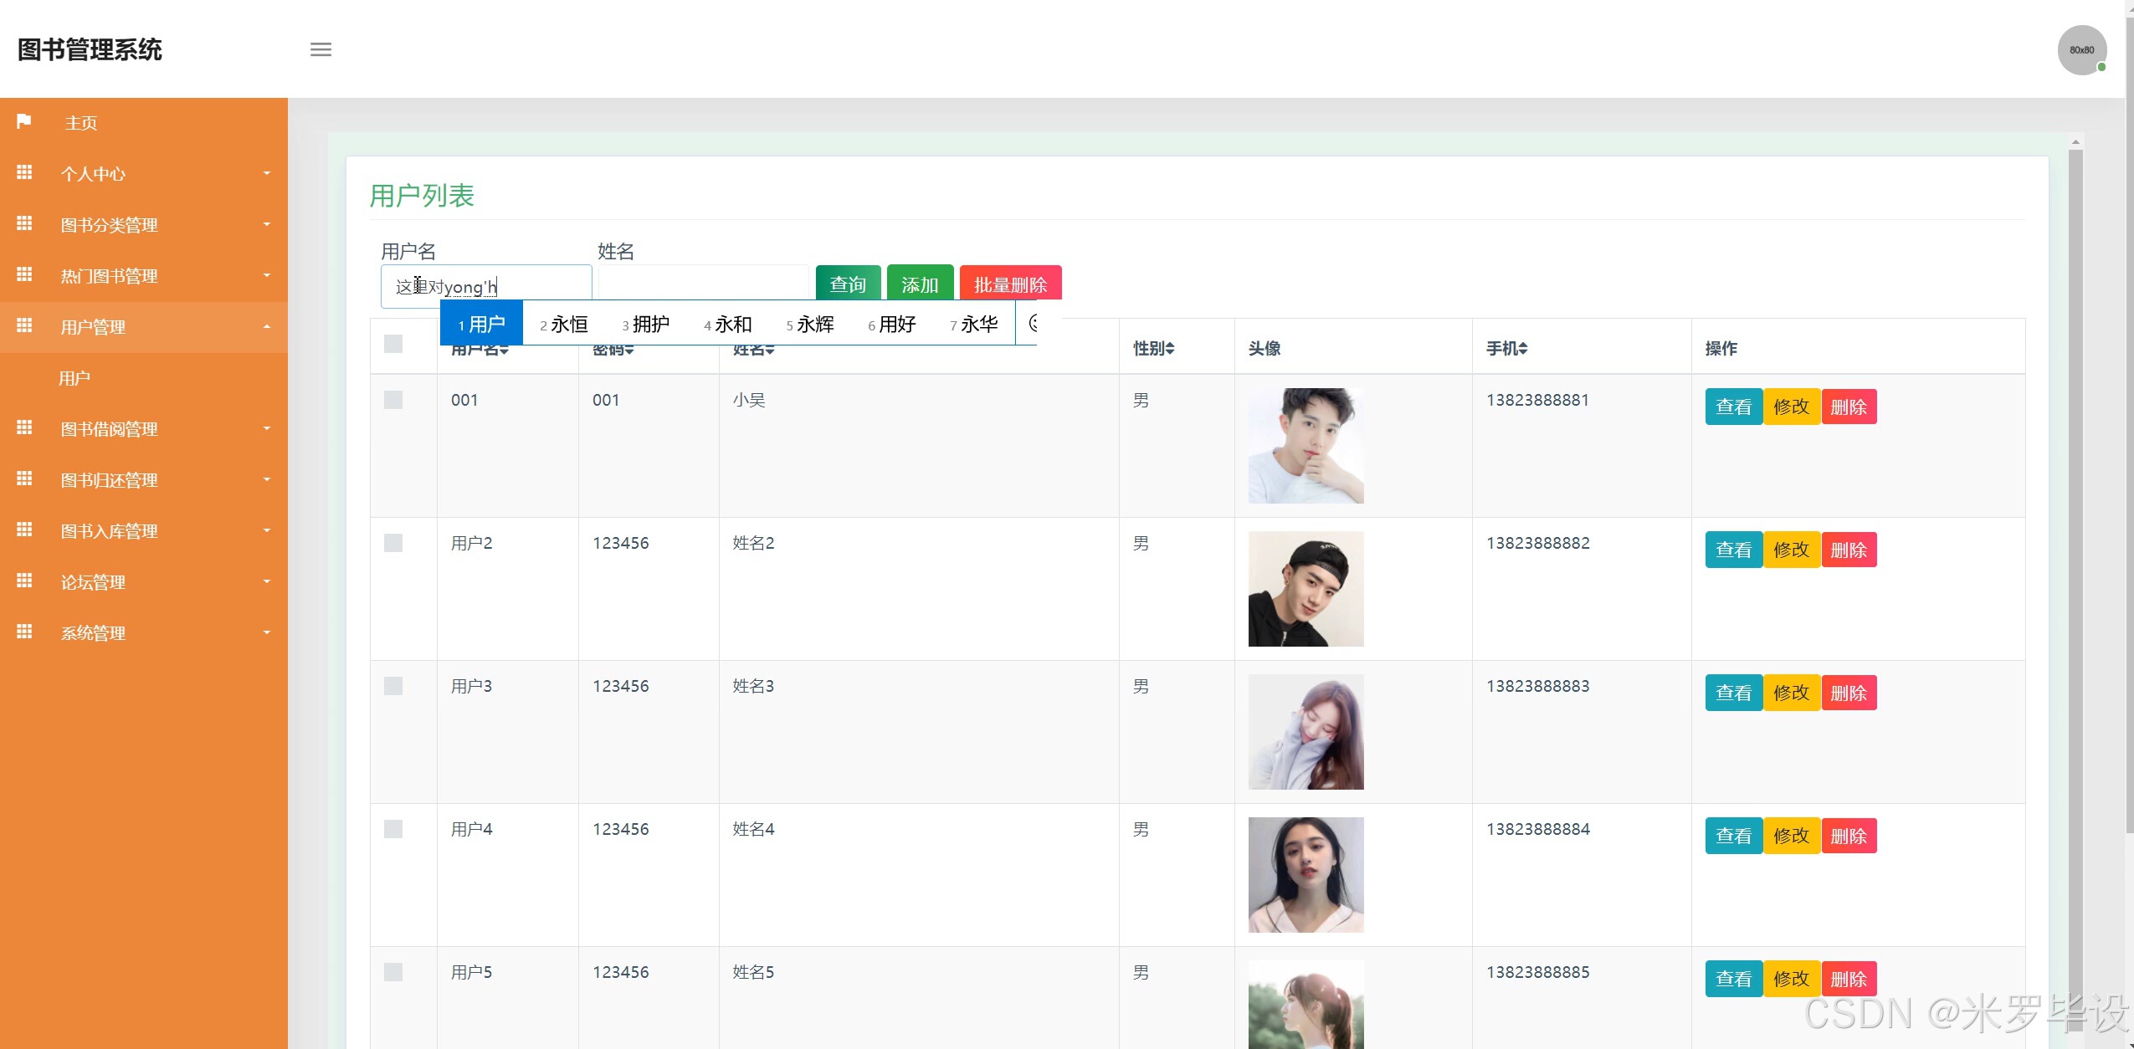The width and height of the screenshot is (2134, 1049).
Task: Check the row checkbox for 用户3
Action: [393, 686]
